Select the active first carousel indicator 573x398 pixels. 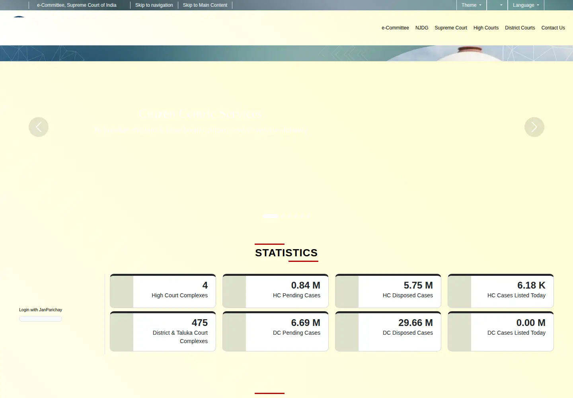(x=271, y=216)
